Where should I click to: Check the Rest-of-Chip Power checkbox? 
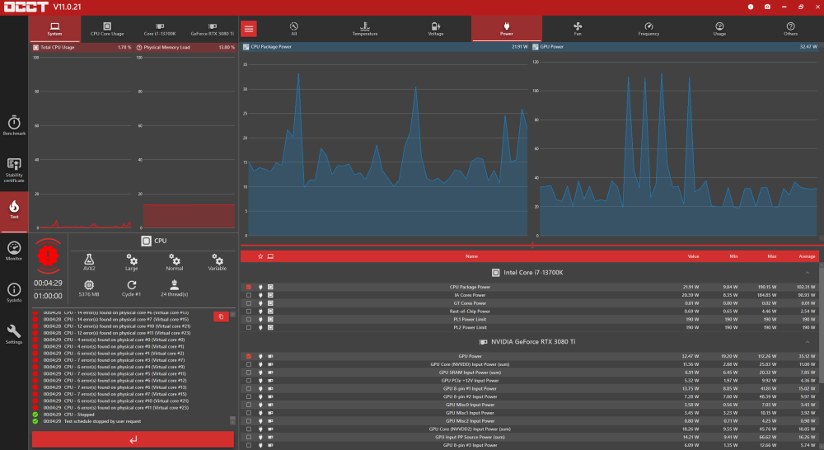coord(249,312)
